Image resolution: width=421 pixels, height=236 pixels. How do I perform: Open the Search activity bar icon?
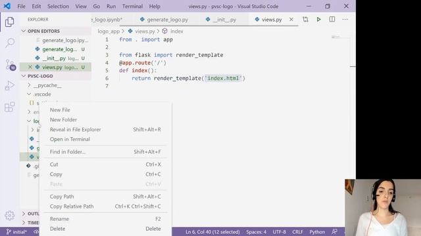[x=10, y=43]
